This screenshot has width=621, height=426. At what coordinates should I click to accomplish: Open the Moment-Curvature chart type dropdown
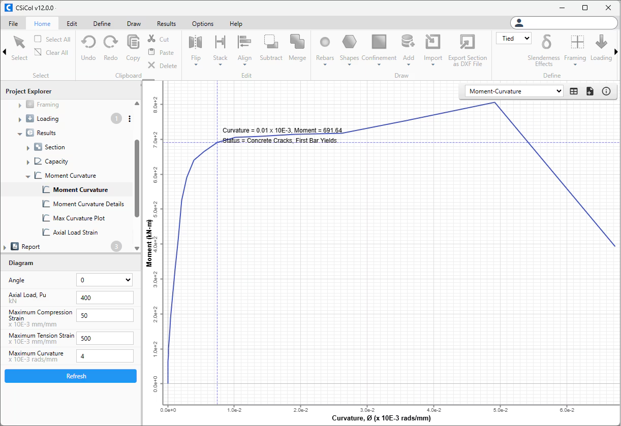(x=514, y=91)
